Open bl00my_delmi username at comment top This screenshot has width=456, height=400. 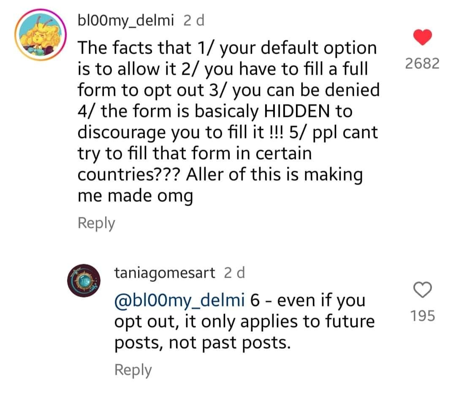pyautogui.click(x=126, y=21)
